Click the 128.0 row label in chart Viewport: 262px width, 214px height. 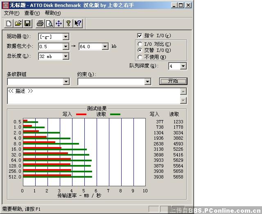15,166
